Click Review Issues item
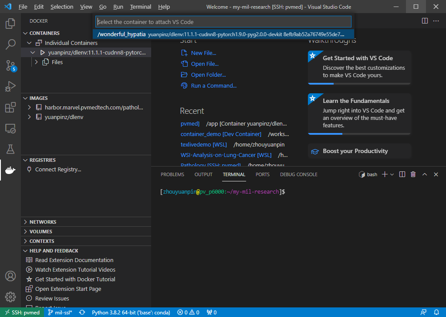Viewport: 446px width, 317px height. click(52, 299)
